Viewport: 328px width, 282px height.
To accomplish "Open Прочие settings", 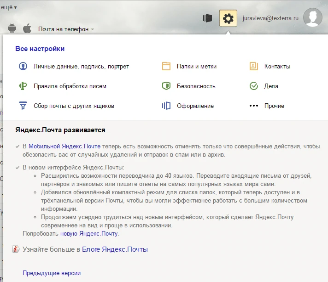I will 274,106.
